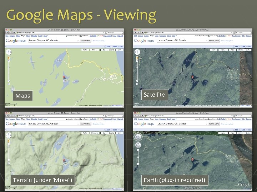This screenshot has width=257, height=192.
Task: Open the search field dropdown arrow in Satellite view
Action: point(207,41)
